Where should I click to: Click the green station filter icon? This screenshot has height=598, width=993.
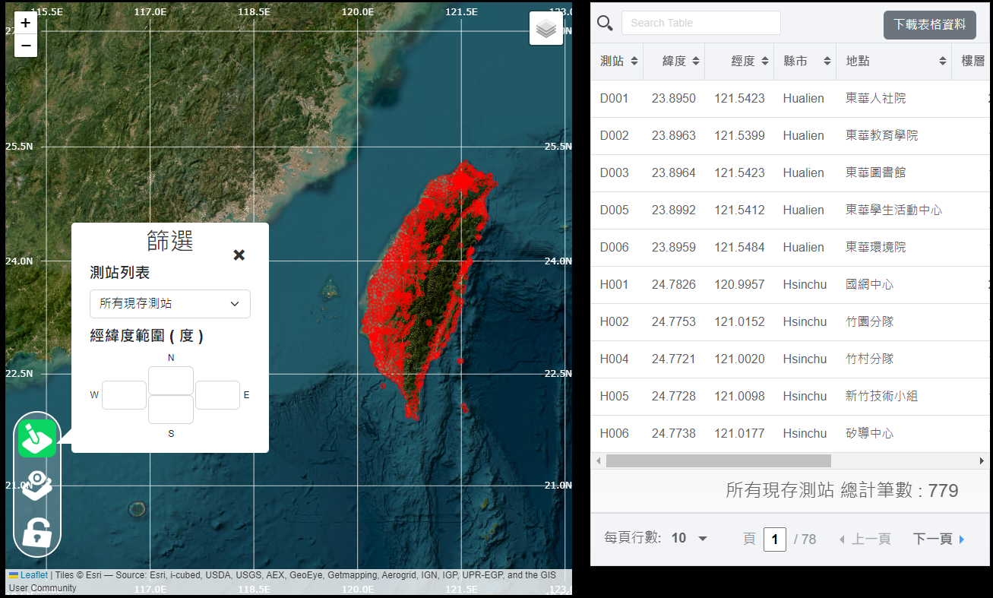click(36, 438)
